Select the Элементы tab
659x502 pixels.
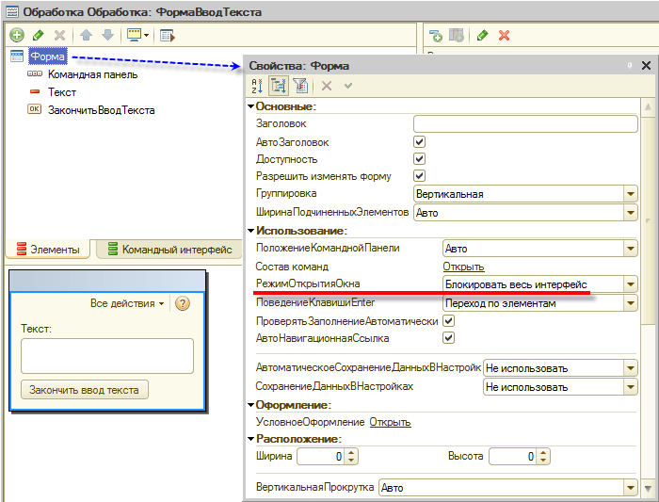49,250
